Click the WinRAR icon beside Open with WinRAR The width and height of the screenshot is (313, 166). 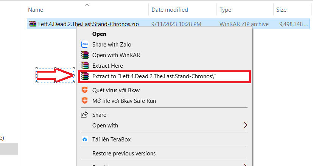coord(85,55)
